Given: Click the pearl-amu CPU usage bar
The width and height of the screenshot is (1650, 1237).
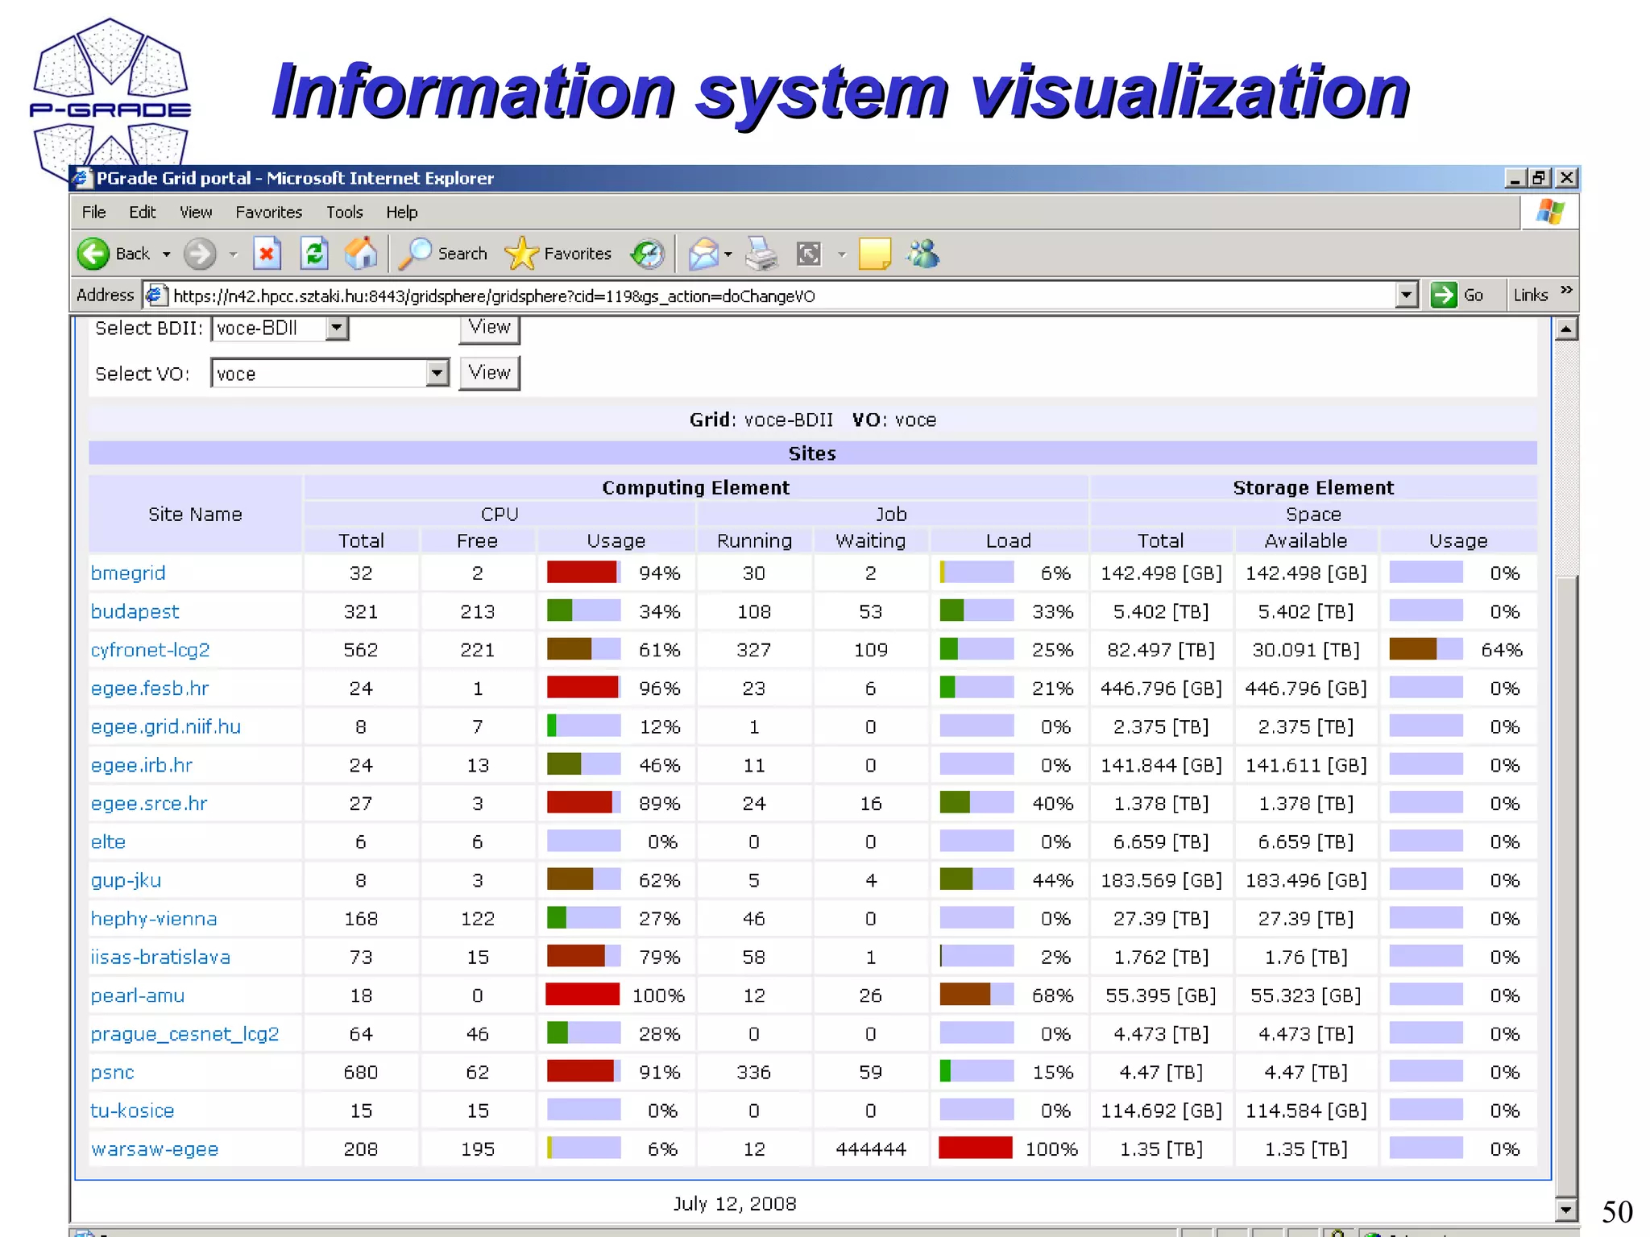Looking at the screenshot, I should (x=582, y=995).
